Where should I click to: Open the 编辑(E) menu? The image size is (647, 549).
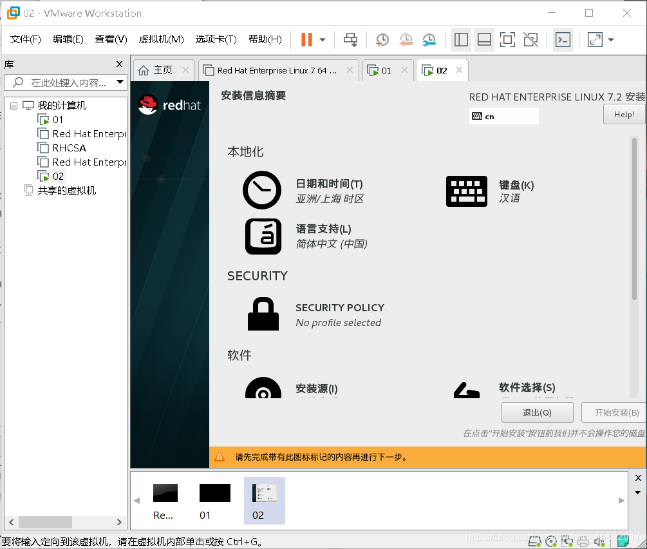point(68,39)
